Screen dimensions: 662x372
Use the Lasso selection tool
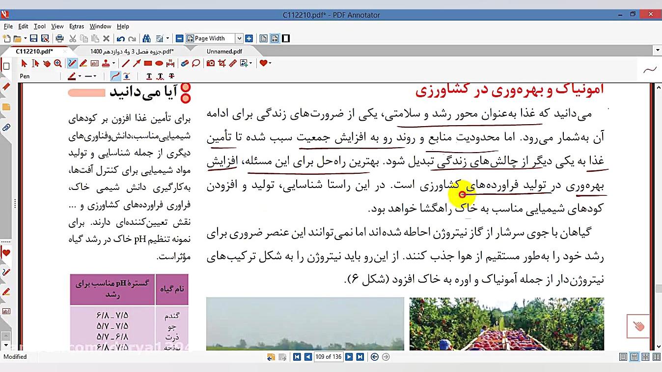[x=195, y=63]
